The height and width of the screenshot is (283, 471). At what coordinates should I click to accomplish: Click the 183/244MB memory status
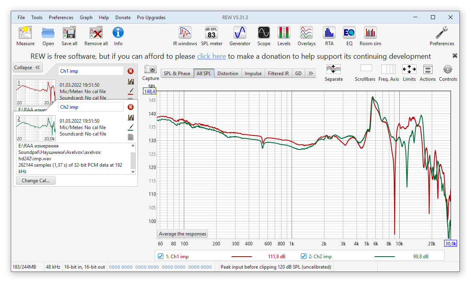(24, 267)
